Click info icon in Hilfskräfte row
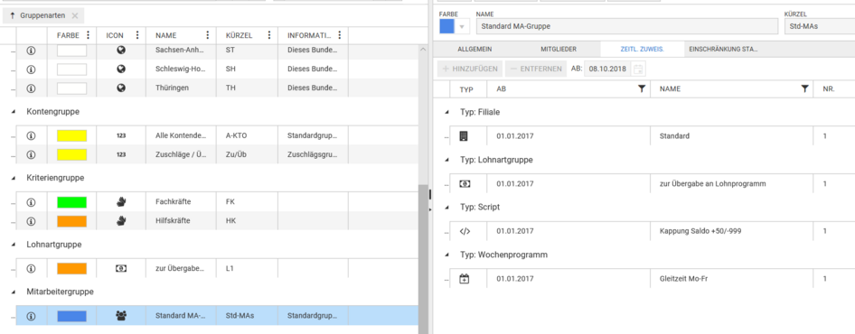Viewport: 855px width, 334px height. tap(31, 221)
